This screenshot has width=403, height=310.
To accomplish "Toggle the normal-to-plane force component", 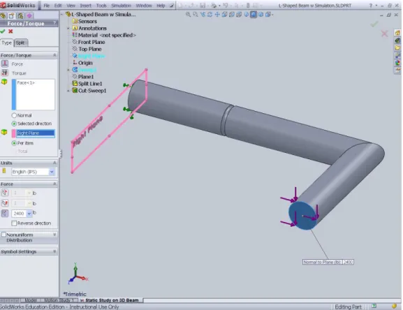I will click(x=5, y=213).
